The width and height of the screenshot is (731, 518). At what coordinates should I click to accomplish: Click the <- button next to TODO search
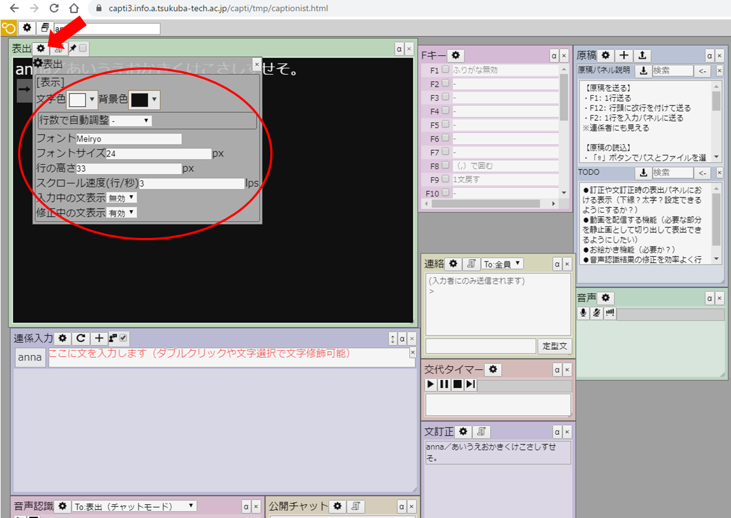coord(703,172)
